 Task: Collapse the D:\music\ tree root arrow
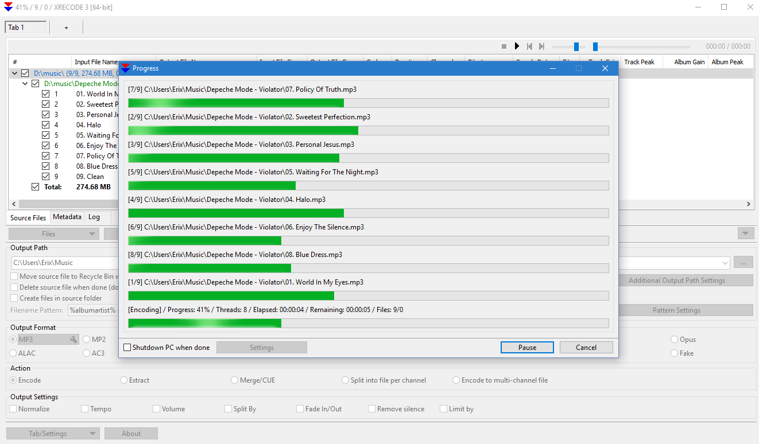pyautogui.click(x=14, y=73)
